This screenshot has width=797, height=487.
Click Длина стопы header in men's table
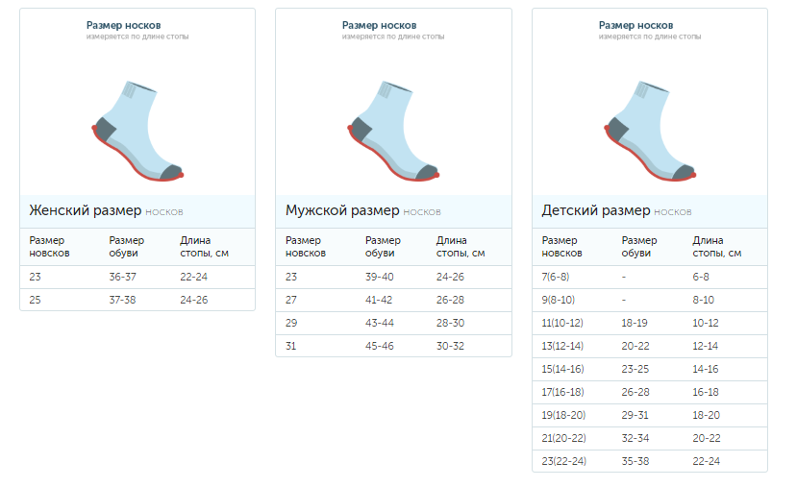pos(461,247)
